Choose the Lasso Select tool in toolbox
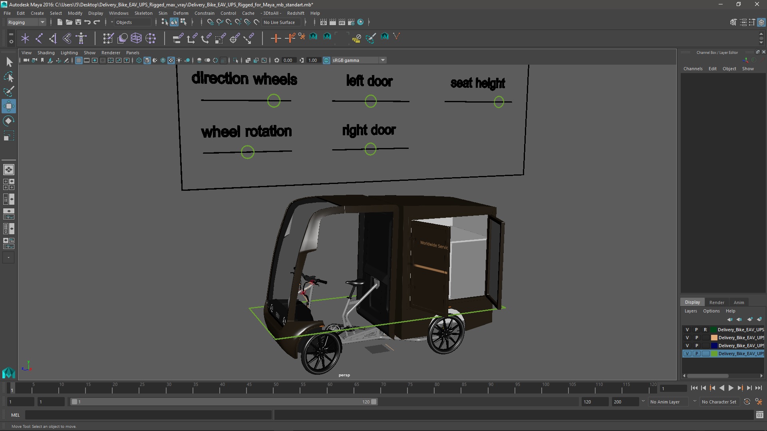 (x=9, y=77)
